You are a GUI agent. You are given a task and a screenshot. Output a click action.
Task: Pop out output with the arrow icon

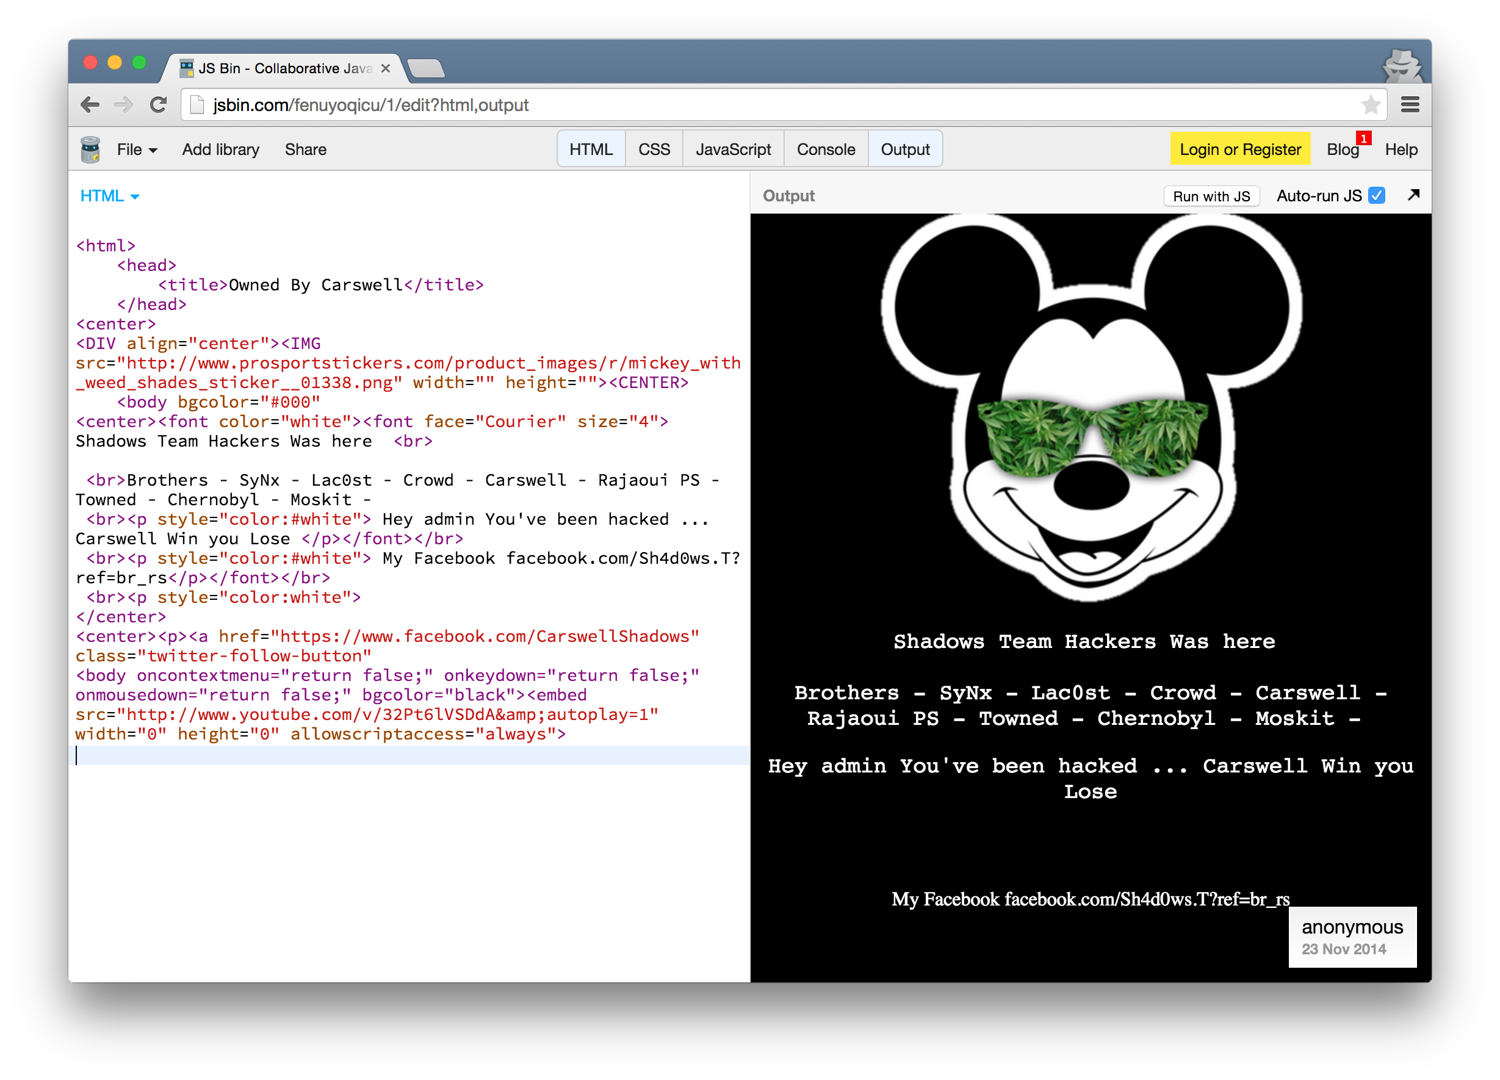(1413, 195)
